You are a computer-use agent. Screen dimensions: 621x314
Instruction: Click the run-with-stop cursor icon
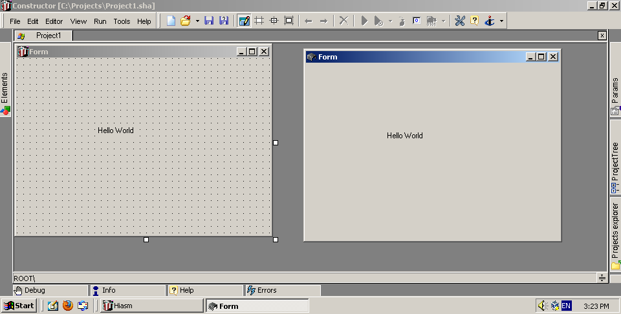pyautogui.click(x=378, y=21)
